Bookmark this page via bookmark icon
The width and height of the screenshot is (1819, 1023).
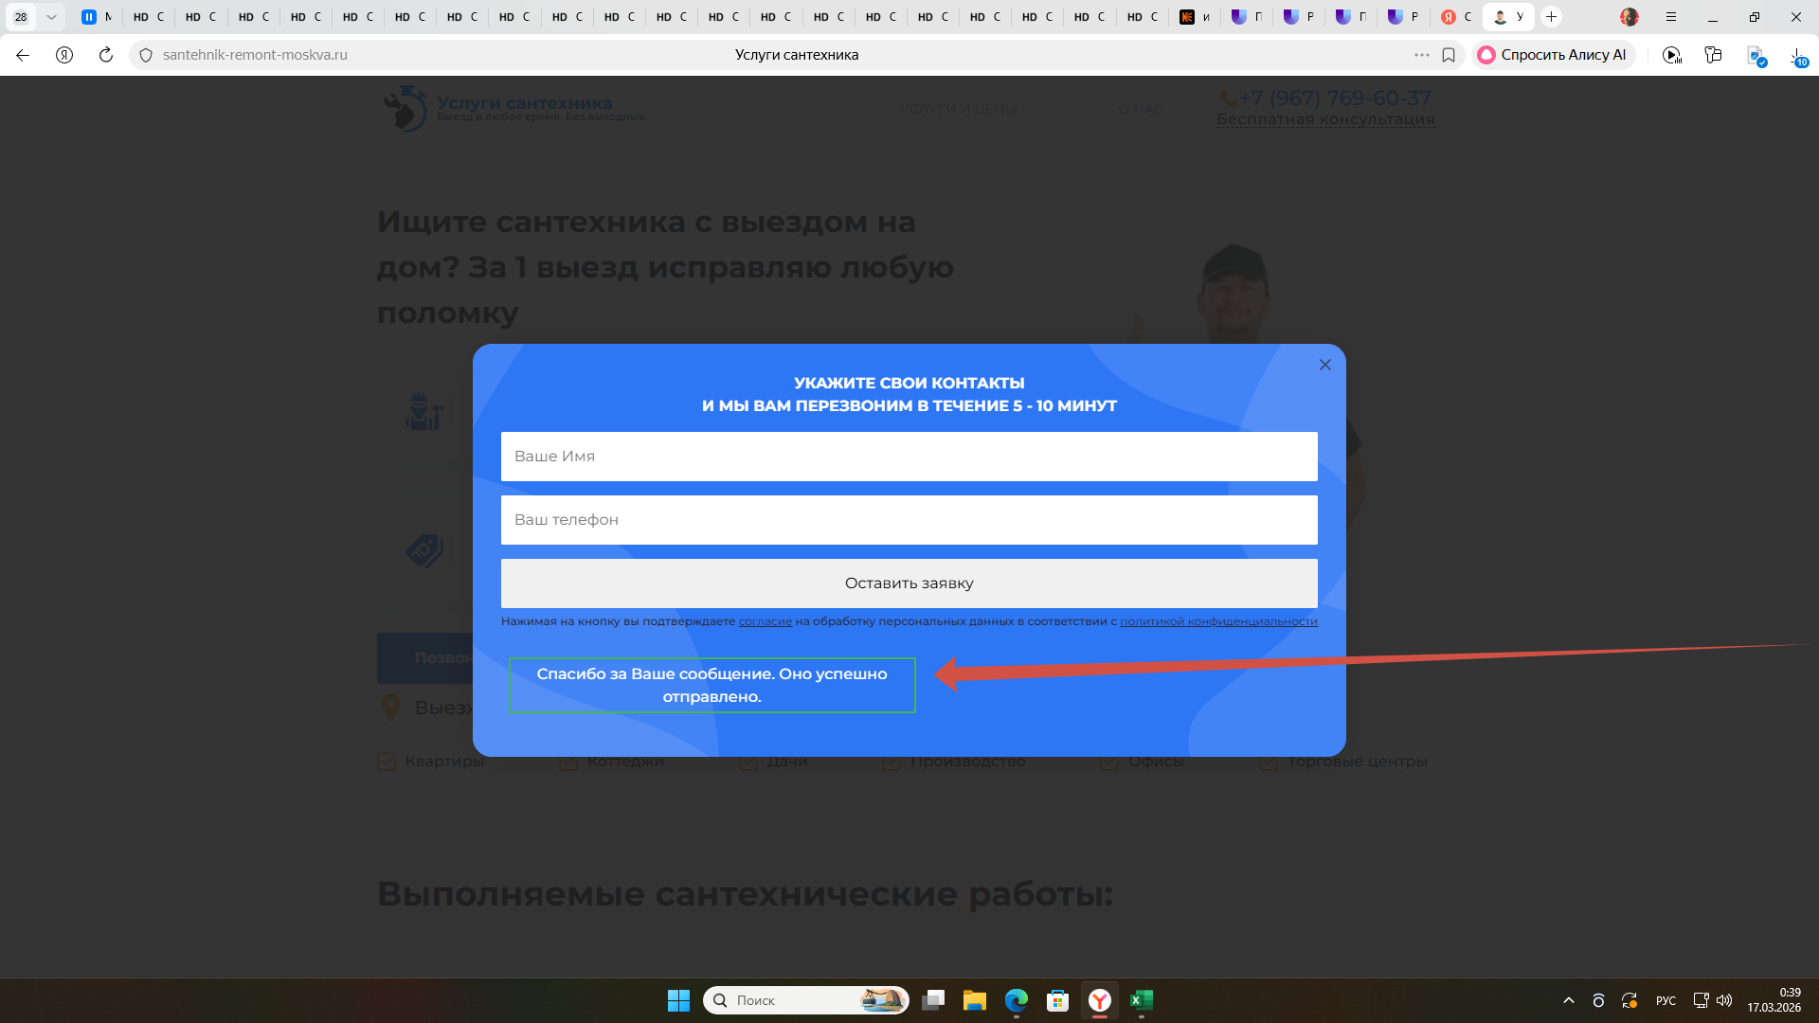(x=1449, y=55)
